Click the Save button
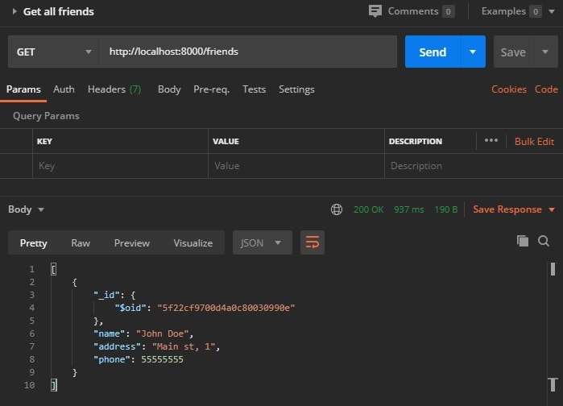 click(x=513, y=52)
